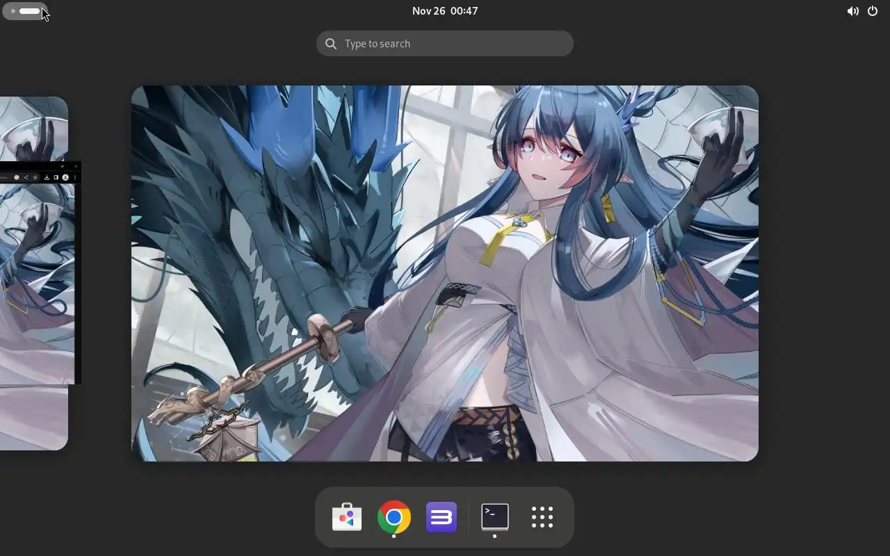Open the Software store from dock
This screenshot has width=890, height=556.
(347, 517)
